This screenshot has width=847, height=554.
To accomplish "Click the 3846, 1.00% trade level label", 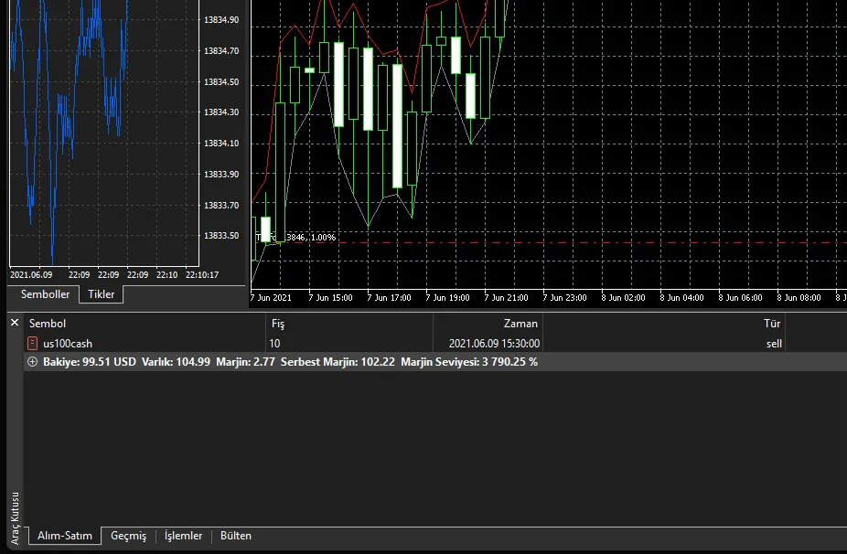I will (311, 237).
